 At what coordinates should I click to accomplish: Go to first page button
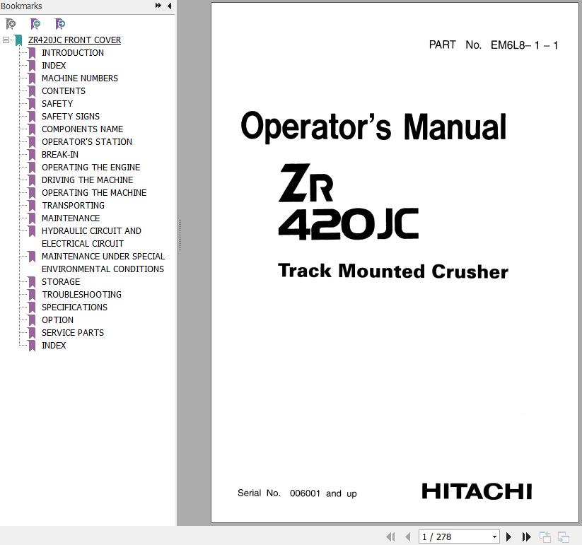coord(390,537)
